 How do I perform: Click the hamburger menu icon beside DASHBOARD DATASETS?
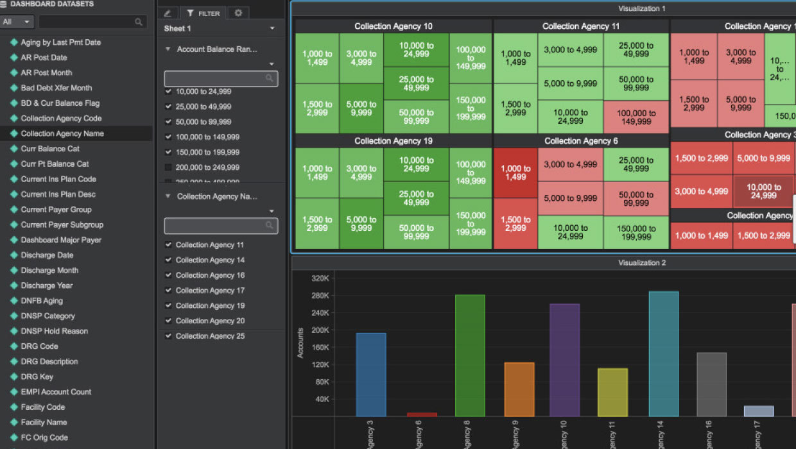click(x=6, y=4)
